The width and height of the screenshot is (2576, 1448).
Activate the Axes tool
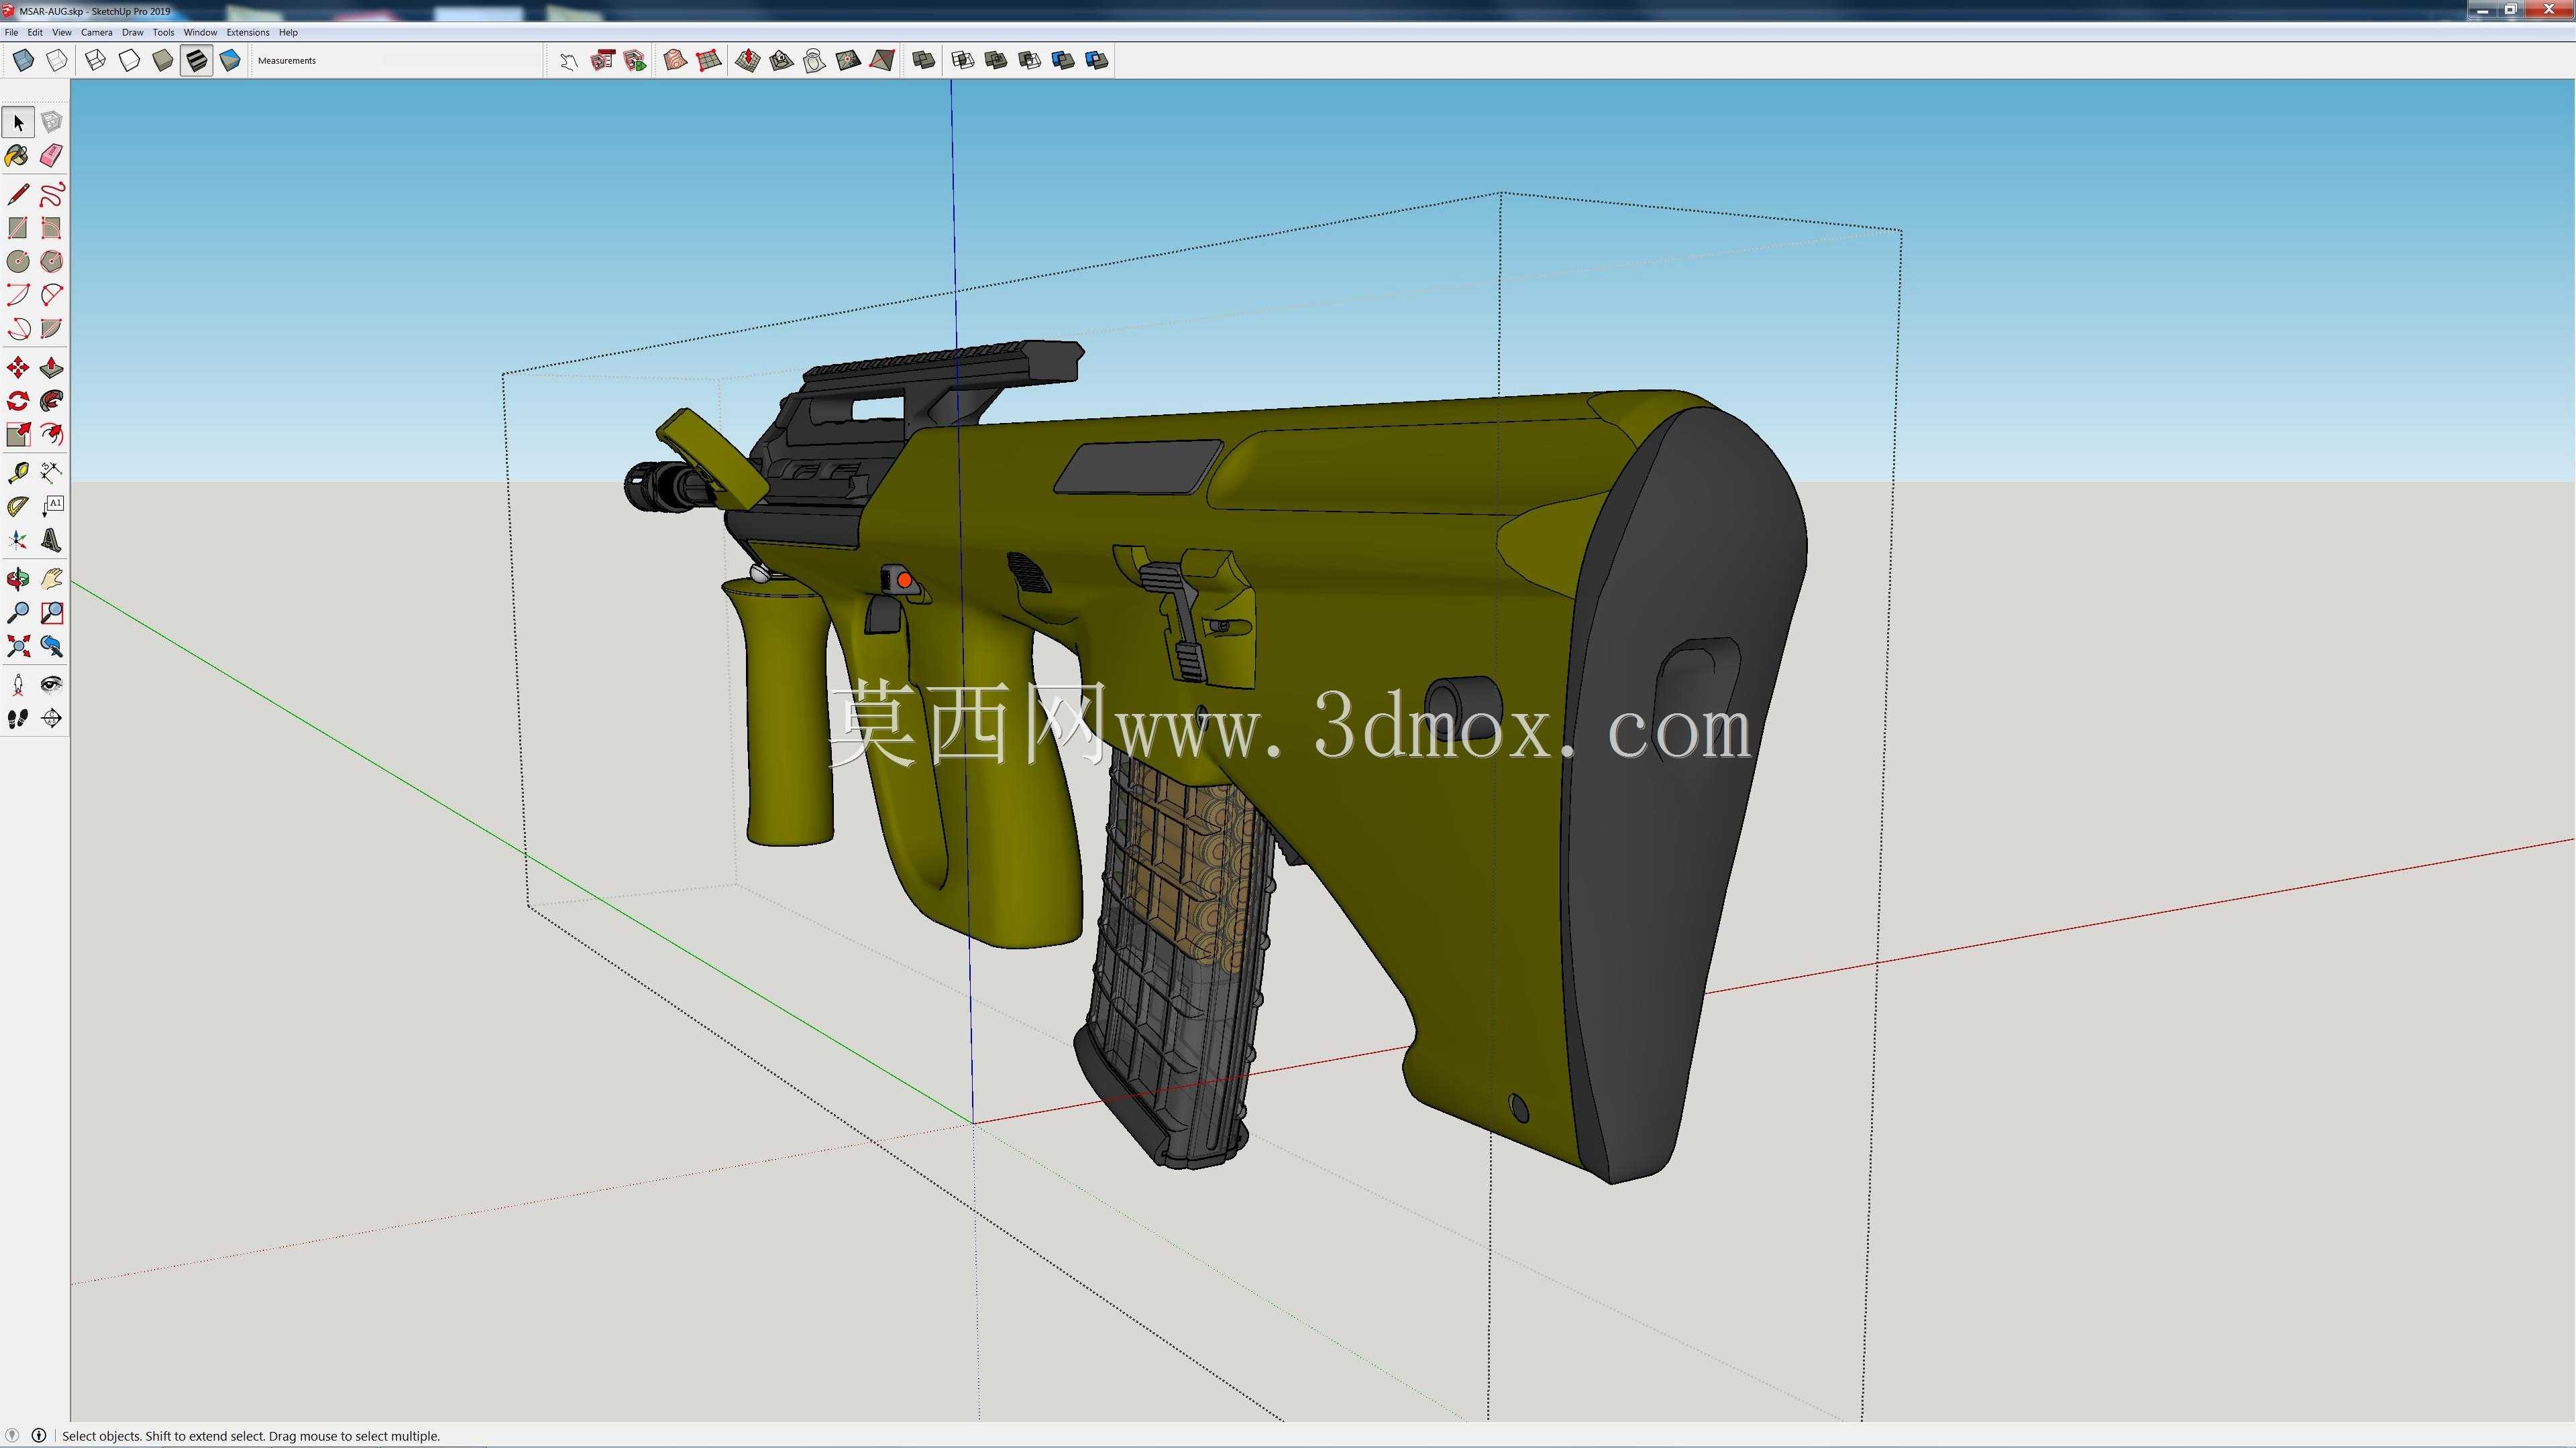click(x=18, y=540)
